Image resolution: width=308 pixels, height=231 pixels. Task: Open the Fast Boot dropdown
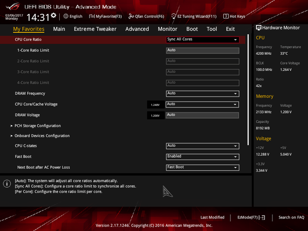coord(203,157)
